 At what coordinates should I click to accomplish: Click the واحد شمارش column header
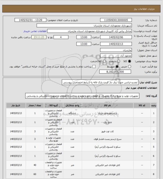[x=72, y=105]
